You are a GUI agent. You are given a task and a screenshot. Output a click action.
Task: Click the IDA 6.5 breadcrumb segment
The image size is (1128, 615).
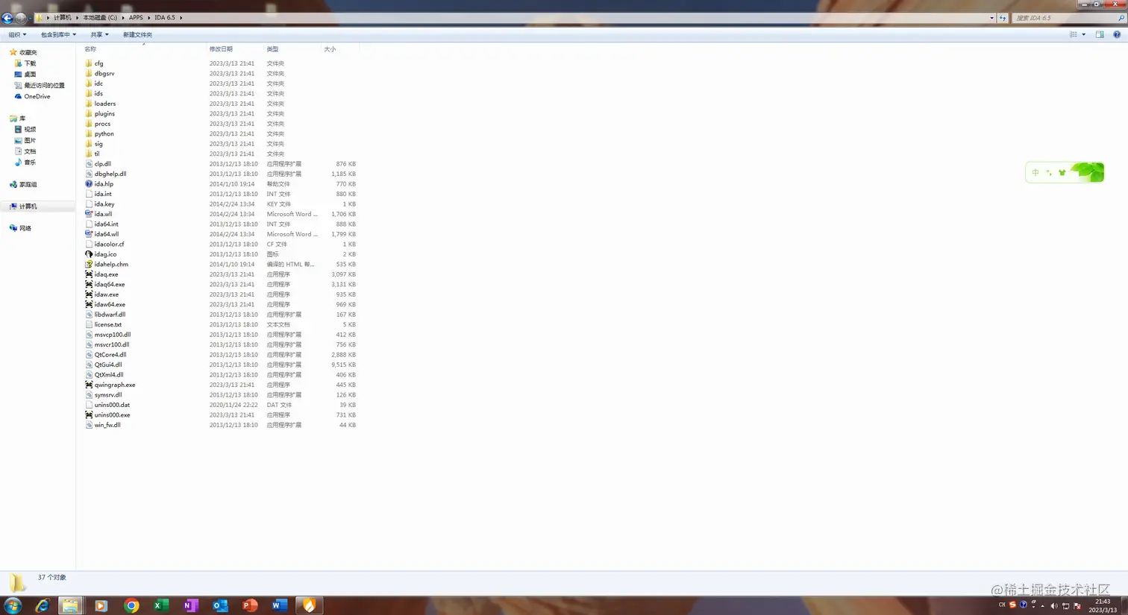tap(165, 17)
